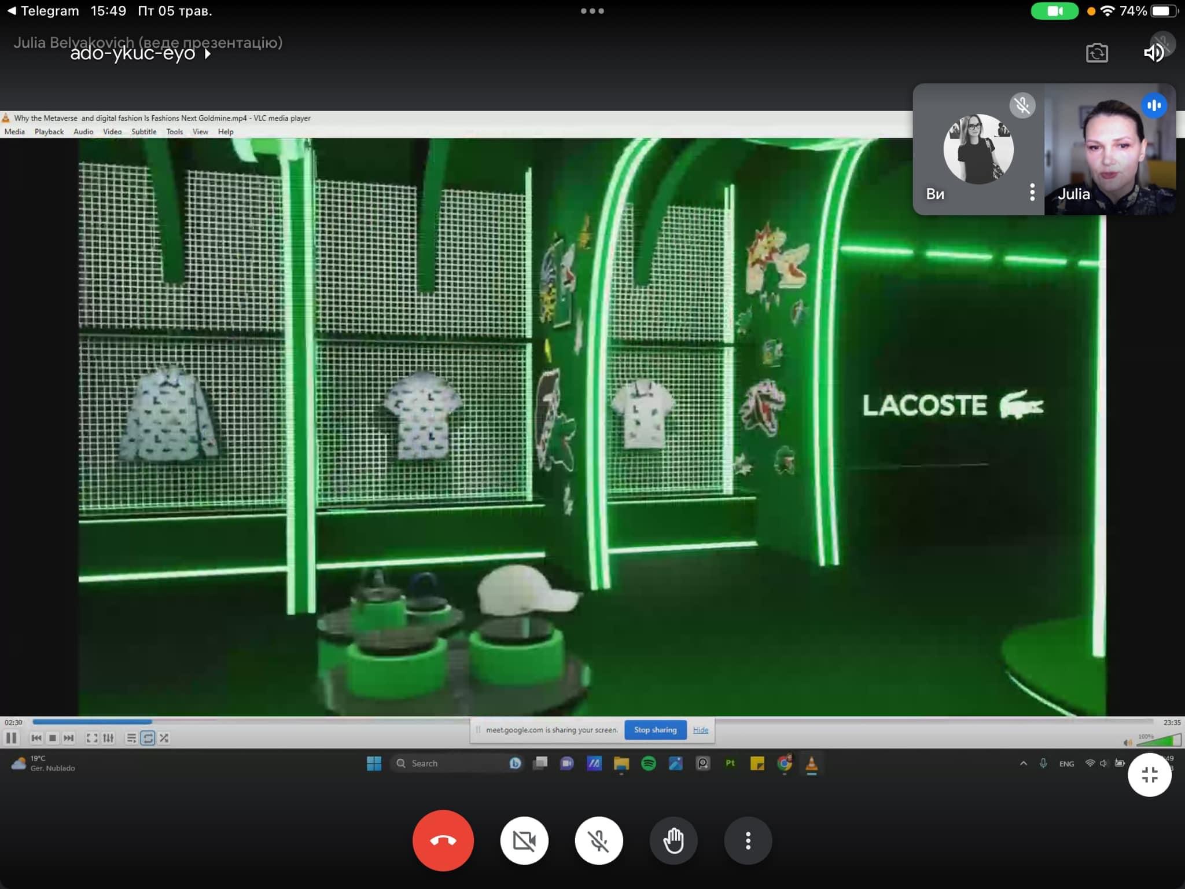Open VLC extended settings equalizer icon
This screenshot has width=1185, height=889.
coord(108,738)
